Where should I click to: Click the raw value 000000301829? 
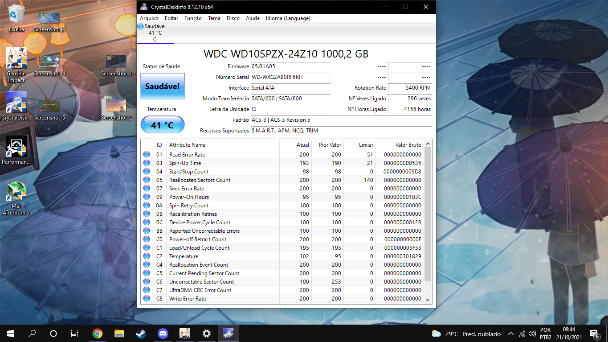[402, 256]
